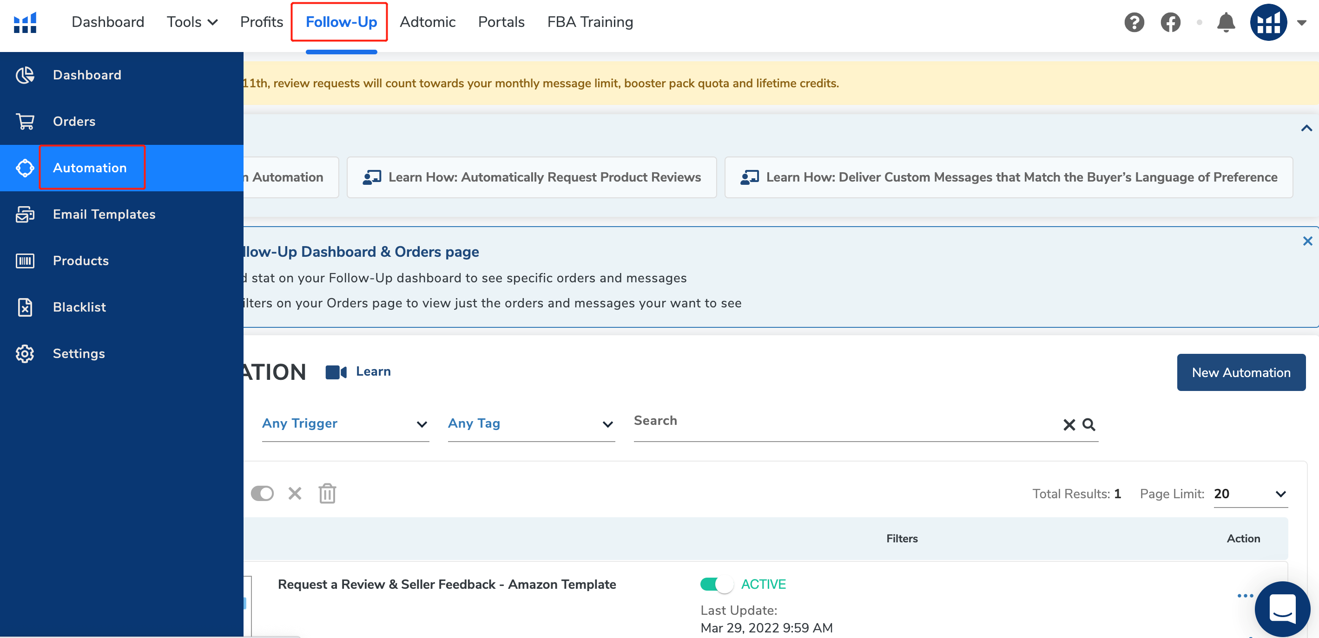Click the help question mark icon
This screenshot has width=1319, height=638.
click(x=1134, y=22)
